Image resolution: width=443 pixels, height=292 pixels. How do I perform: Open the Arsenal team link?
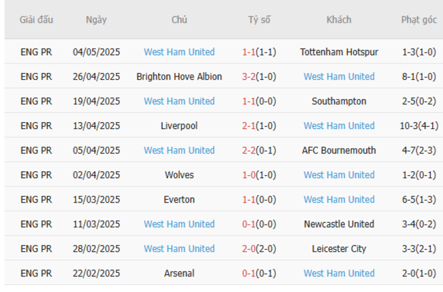coord(179,273)
